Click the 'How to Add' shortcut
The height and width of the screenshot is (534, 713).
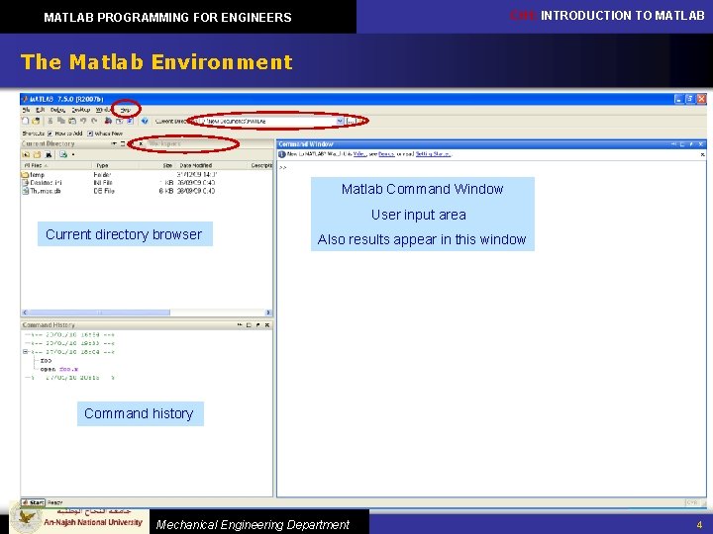point(65,133)
